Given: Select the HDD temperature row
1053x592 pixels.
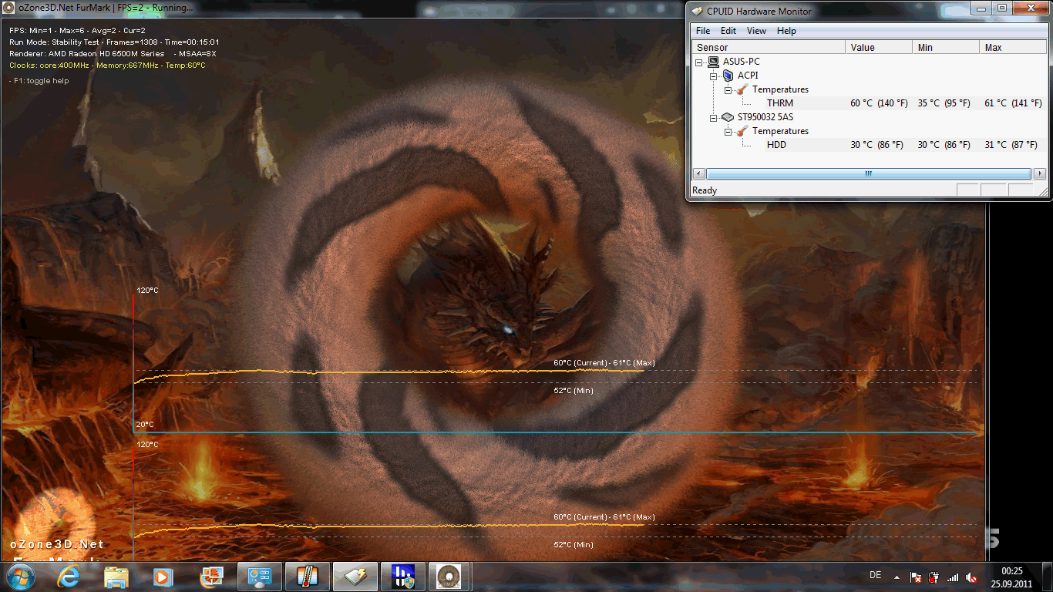Looking at the screenshot, I should 776,145.
